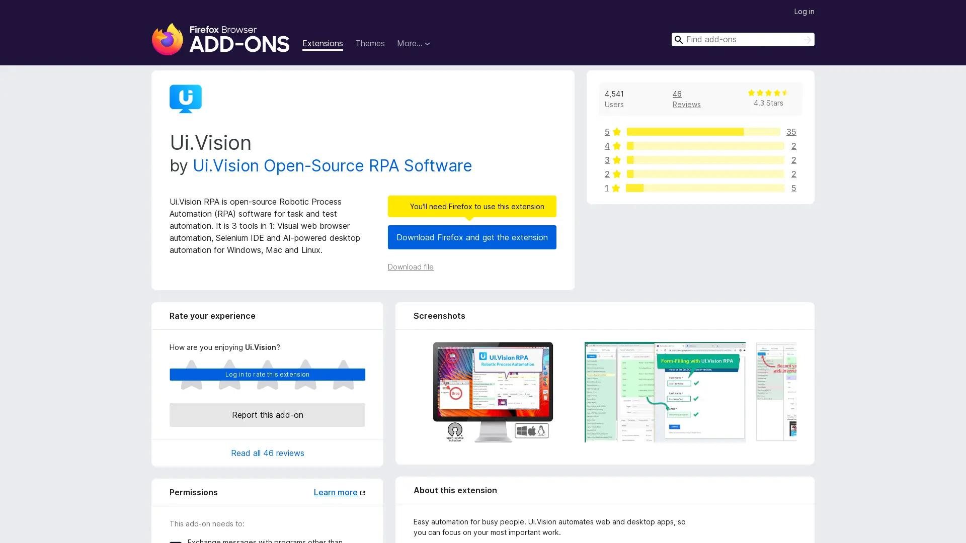The height and width of the screenshot is (543, 966).
Task: Click the star icon next to the 5-star row
Action: pos(616,132)
